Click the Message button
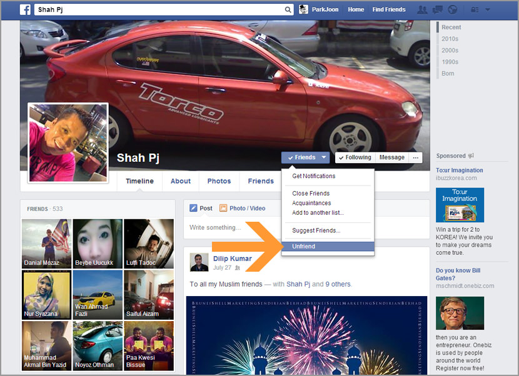Viewport: 519px width, 376px height. pyautogui.click(x=392, y=157)
